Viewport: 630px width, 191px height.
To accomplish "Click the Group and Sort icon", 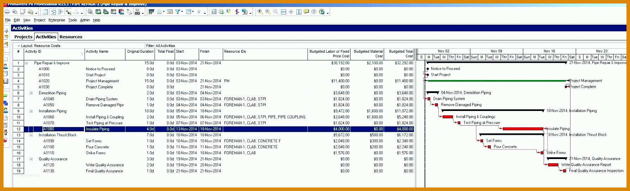I will click(189, 12).
